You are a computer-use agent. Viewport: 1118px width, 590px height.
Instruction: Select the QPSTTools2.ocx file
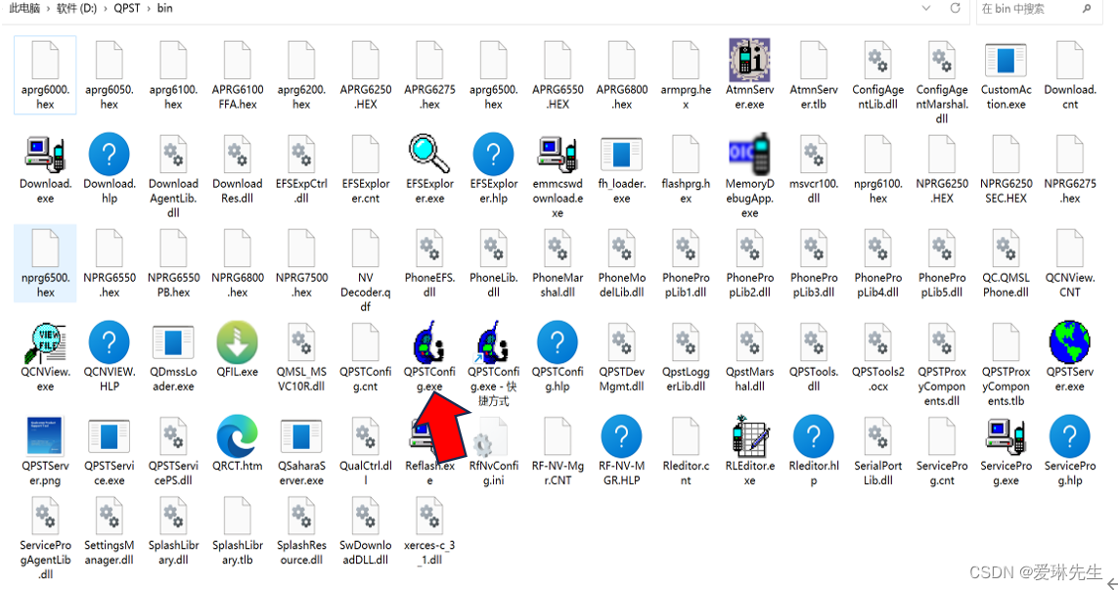point(877,342)
